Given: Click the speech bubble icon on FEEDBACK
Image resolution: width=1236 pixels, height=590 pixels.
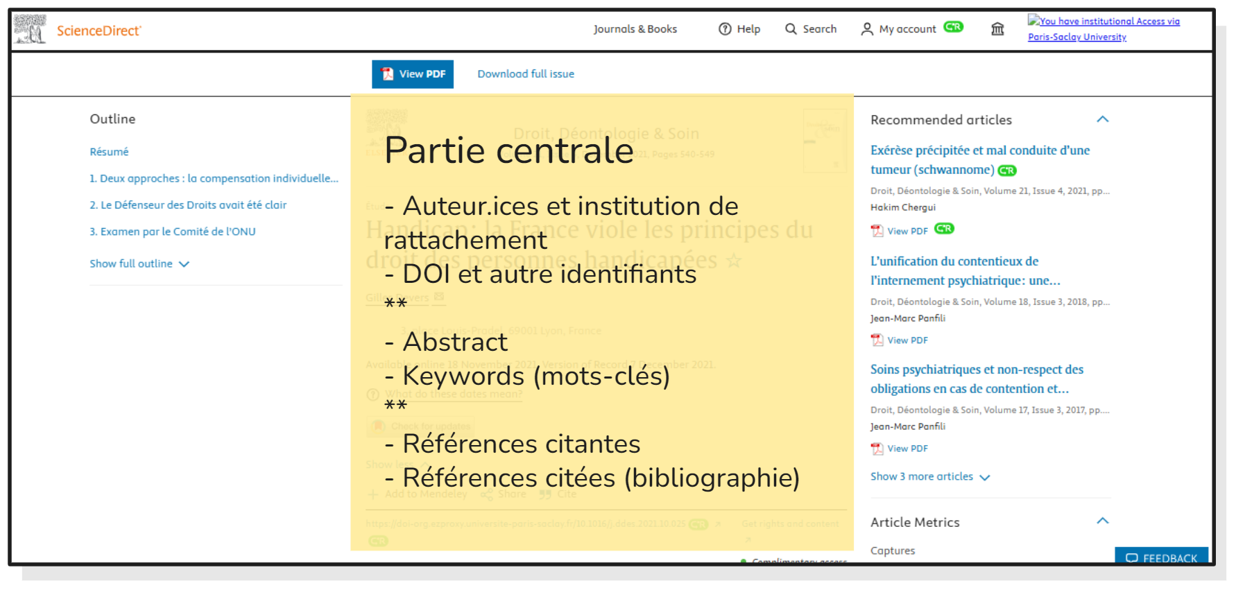Looking at the screenshot, I should (x=1132, y=558).
